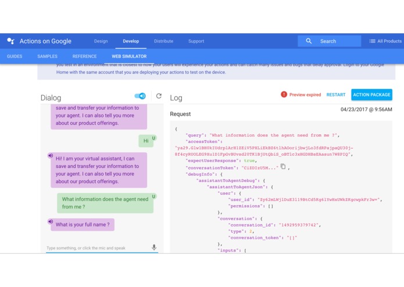Click the red Preview expired warning icon

pos(284,95)
